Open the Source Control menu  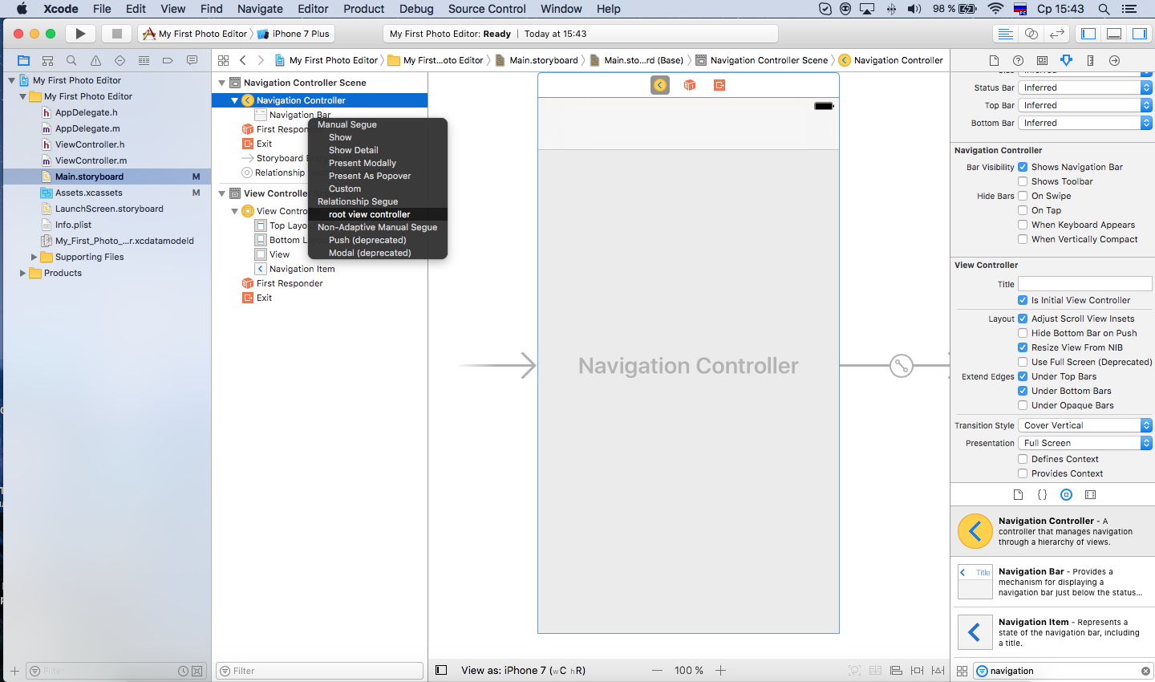(487, 9)
